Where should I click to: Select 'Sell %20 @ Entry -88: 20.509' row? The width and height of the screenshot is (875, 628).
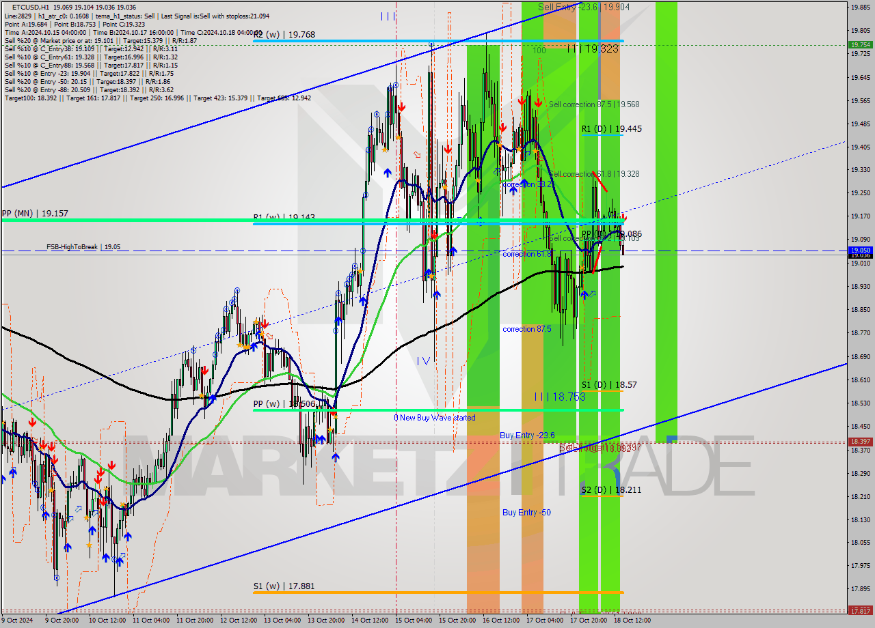point(89,89)
